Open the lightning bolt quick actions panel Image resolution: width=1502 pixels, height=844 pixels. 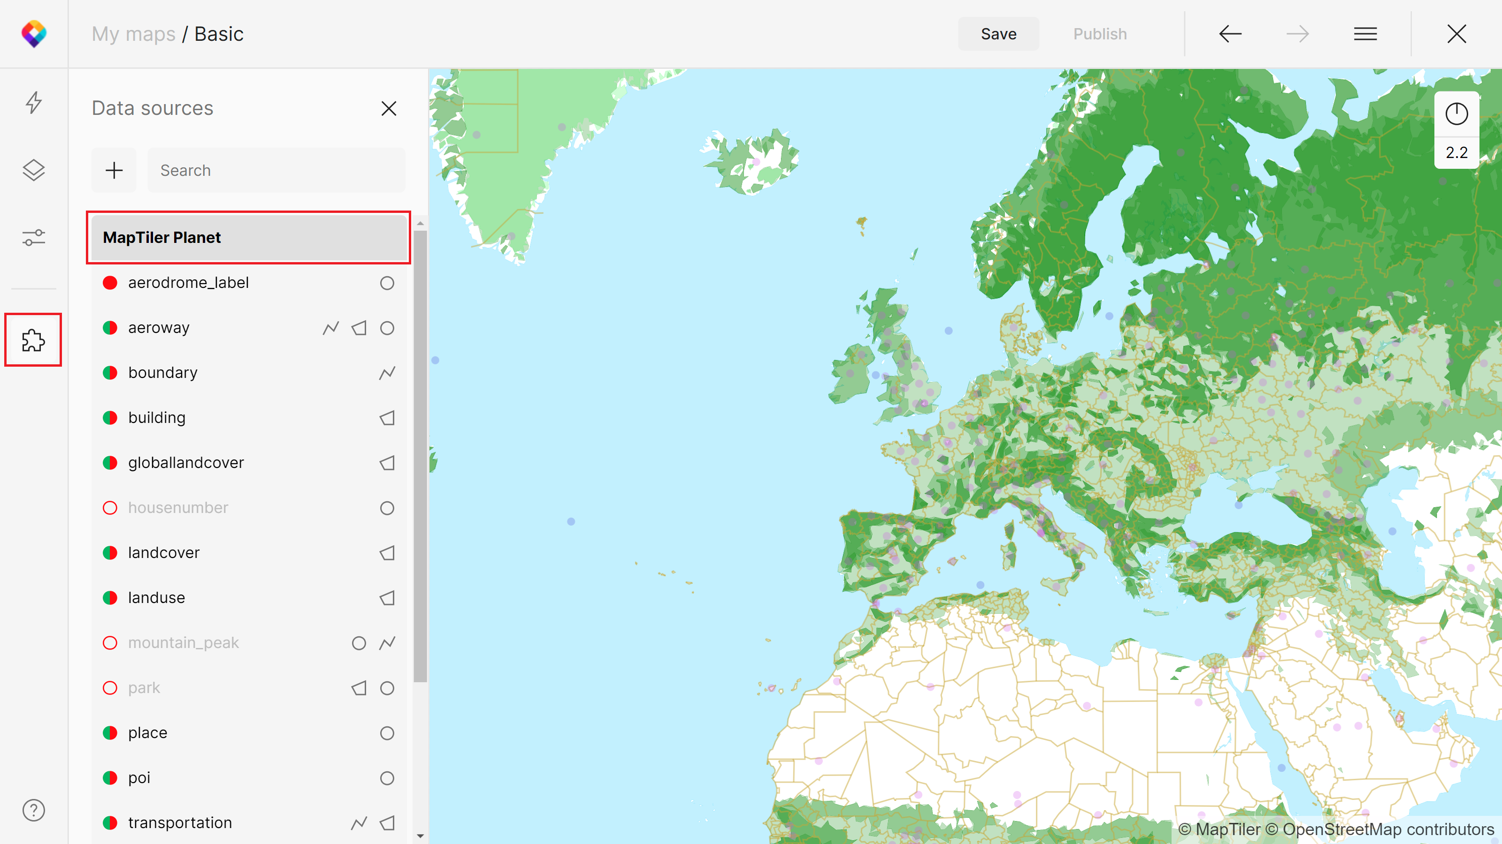click(34, 103)
